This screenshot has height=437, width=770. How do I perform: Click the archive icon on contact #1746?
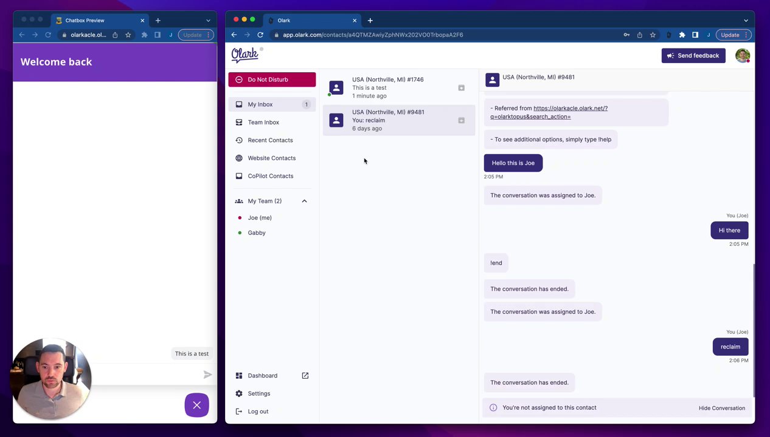pos(461,88)
